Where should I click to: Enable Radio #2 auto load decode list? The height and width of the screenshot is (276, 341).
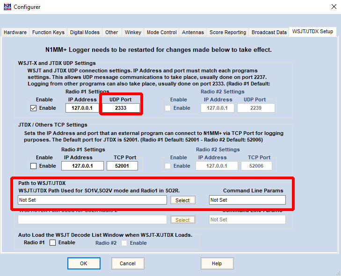coord(124,243)
